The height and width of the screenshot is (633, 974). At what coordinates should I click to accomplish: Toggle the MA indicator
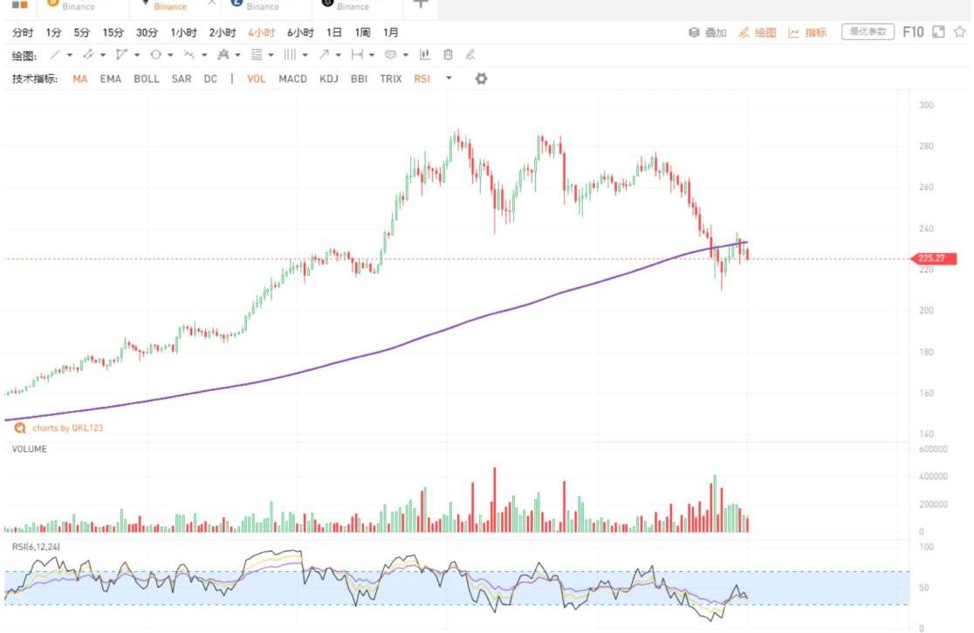click(x=80, y=79)
